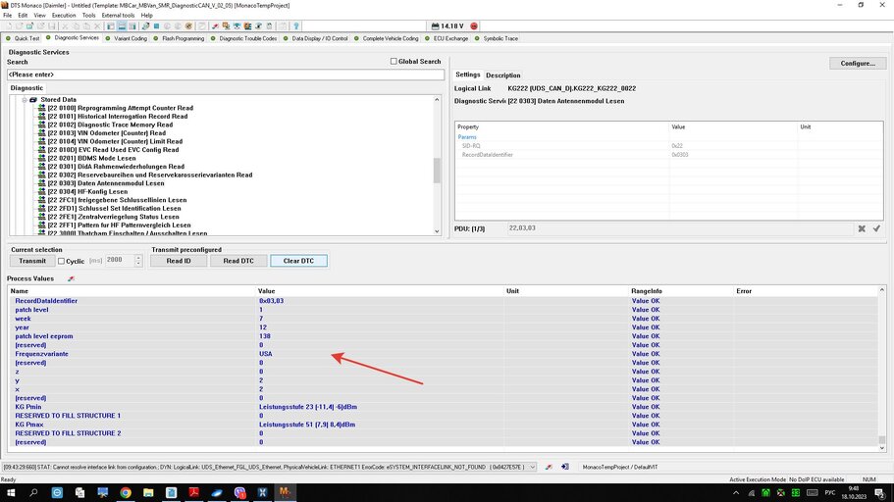
Task: Open Google Chrome from the taskbar
Action: 126,492
